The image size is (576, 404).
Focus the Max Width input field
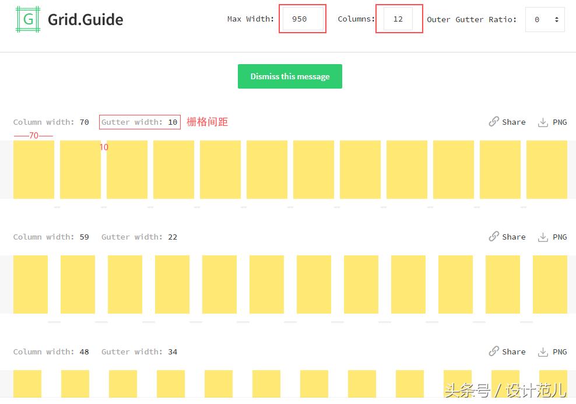tap(302, 19)
